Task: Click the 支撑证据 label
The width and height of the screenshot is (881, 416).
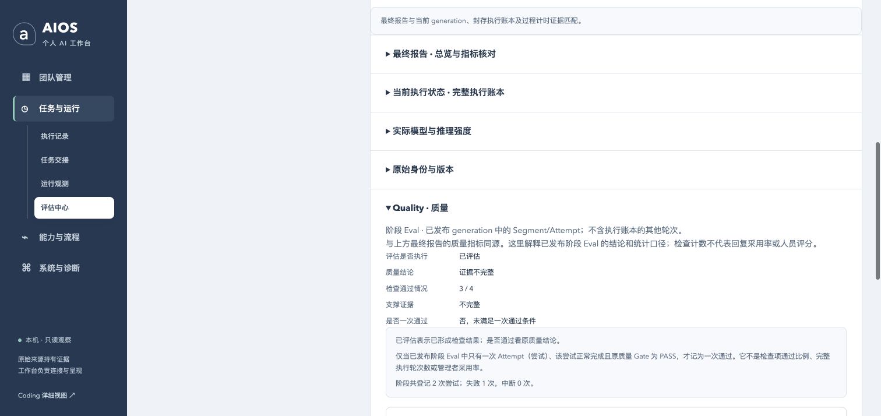Action: 400,305
